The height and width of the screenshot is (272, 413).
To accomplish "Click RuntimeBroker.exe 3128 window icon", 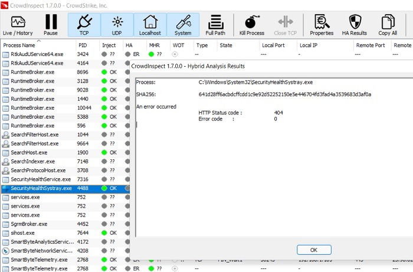I will [5, 81].
